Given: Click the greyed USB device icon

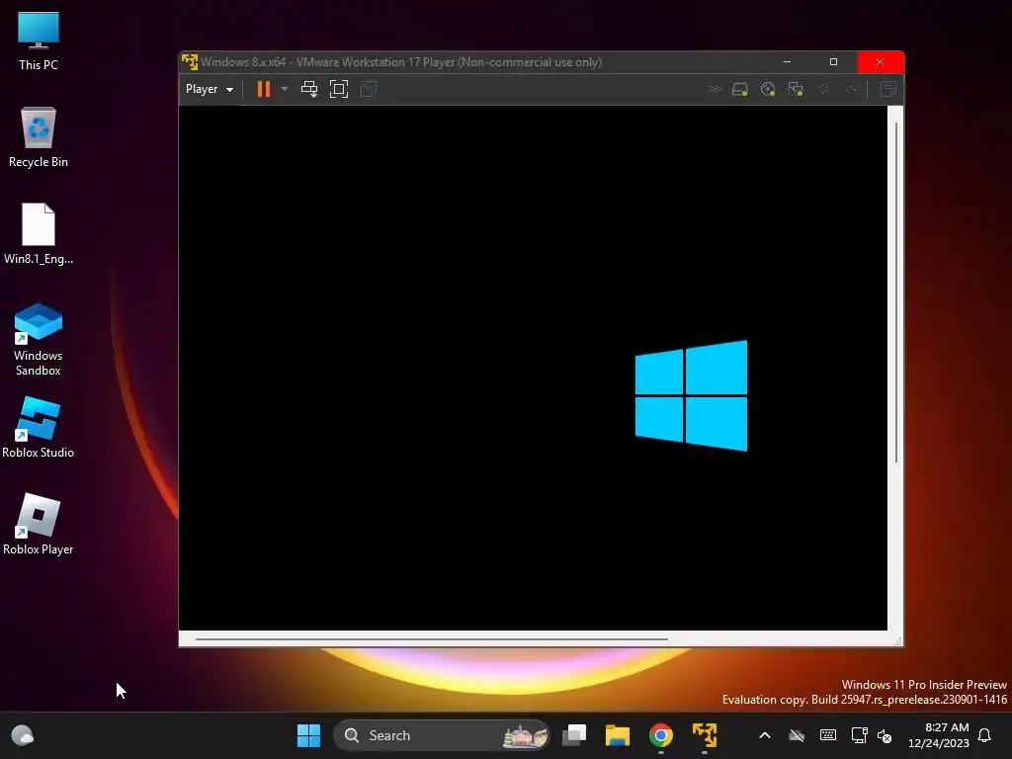Looking at the screenshot, I should coord(851,89).
